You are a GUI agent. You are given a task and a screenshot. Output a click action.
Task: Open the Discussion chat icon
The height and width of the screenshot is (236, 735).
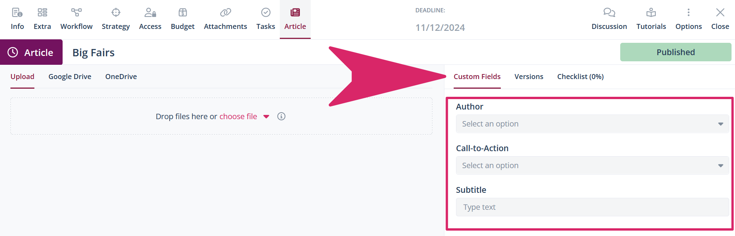[609, 13]
